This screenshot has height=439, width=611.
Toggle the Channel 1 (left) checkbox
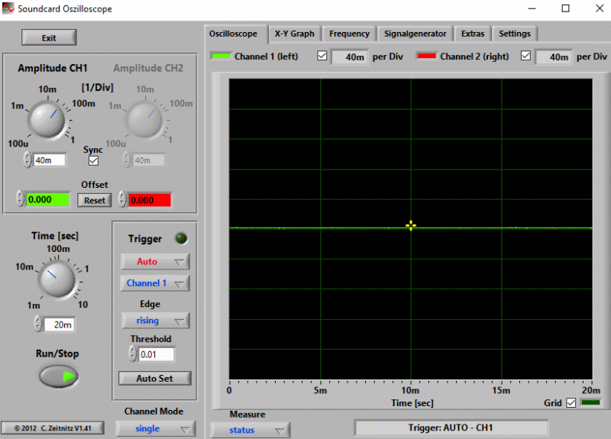(x=322, y=56)
